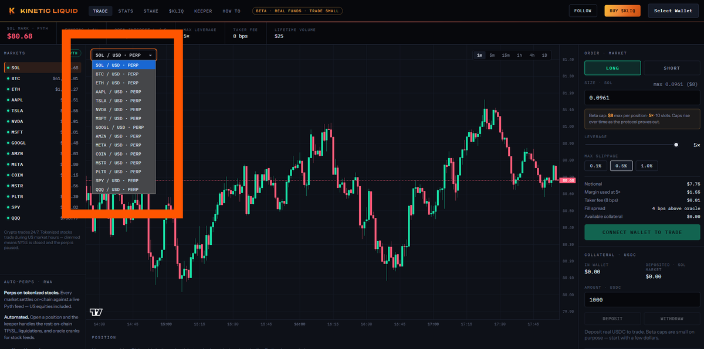The width and height of the screenshot is (704, 349).
Task: Select GOOGL in the markets list
Action: [42, 143]
